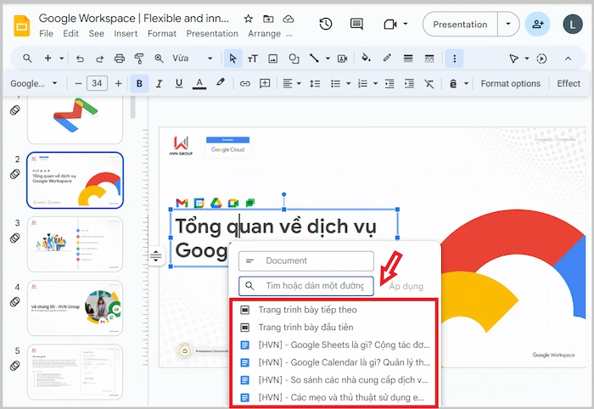Open Format options
The width and height of the screenshot is (594, 409).
point(510,83)
